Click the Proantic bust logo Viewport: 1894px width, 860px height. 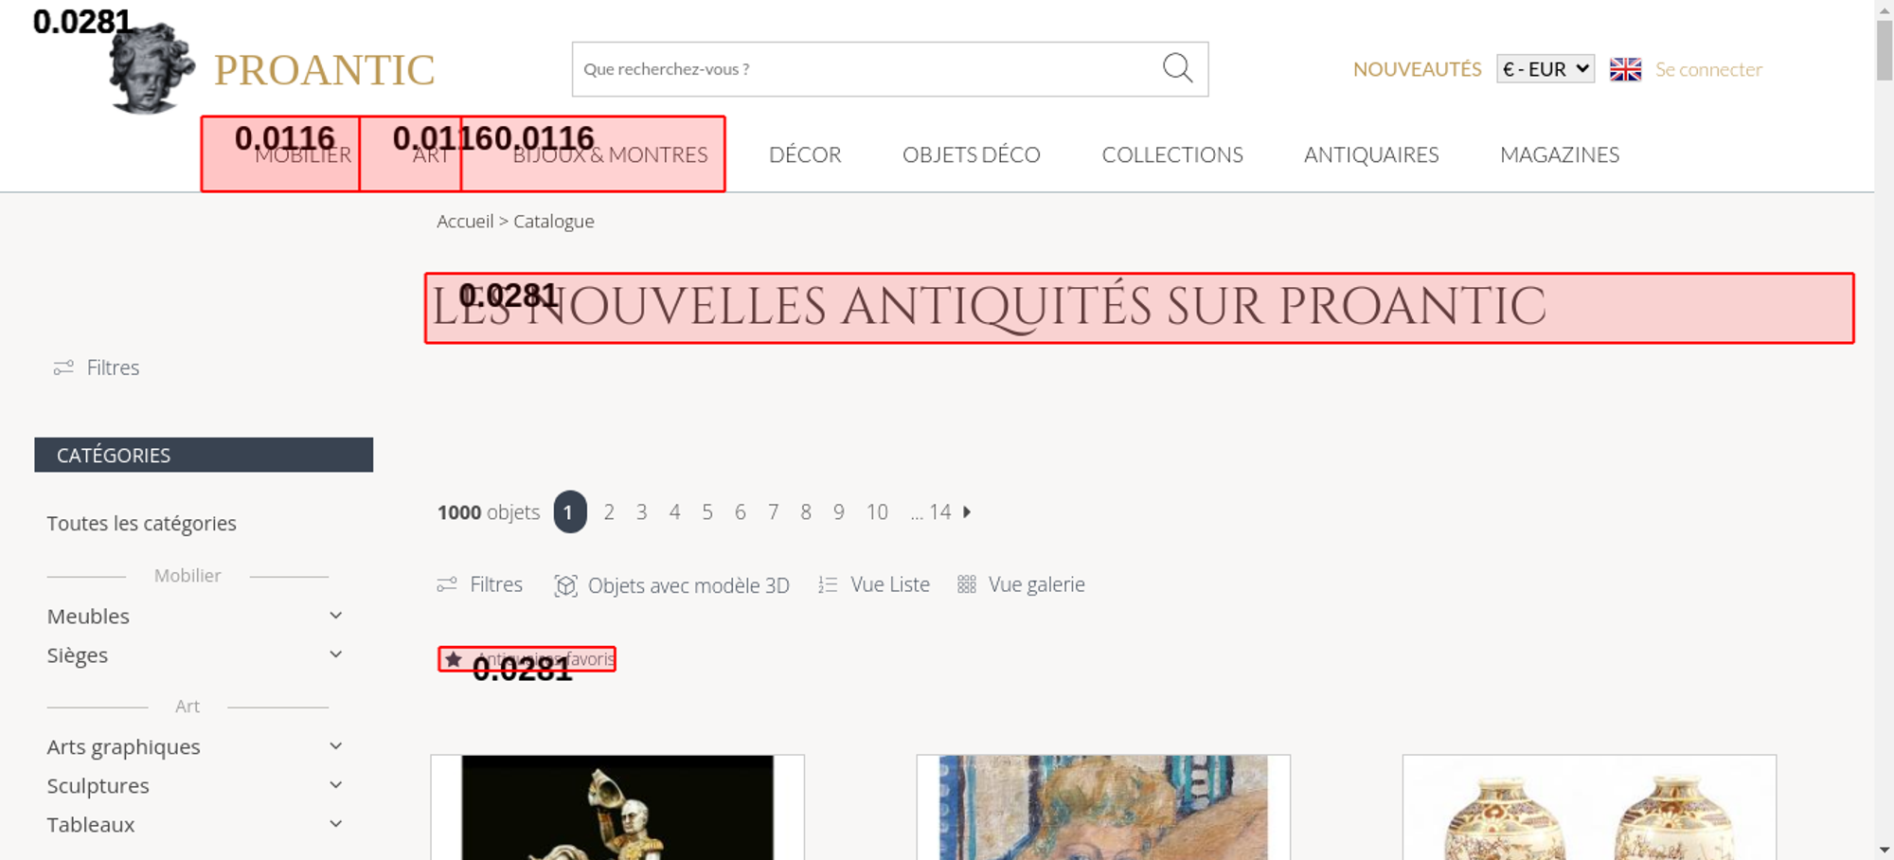(152, 68)
